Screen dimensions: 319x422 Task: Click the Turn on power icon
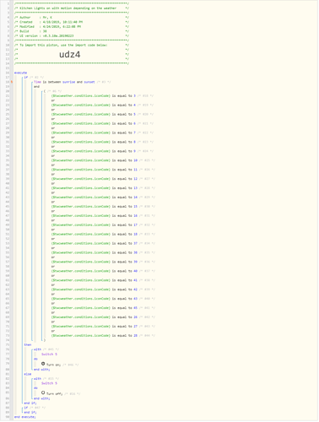[x=43, y=364]
